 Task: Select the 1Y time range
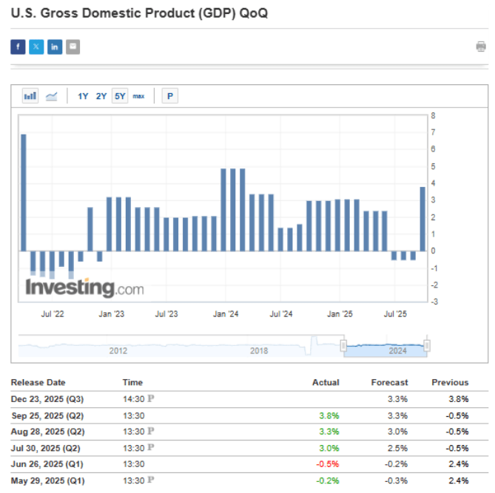coord(83,96)
